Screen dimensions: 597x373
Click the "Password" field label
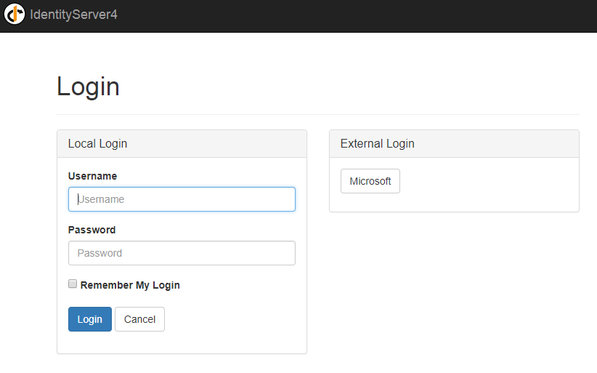[92, 230]
